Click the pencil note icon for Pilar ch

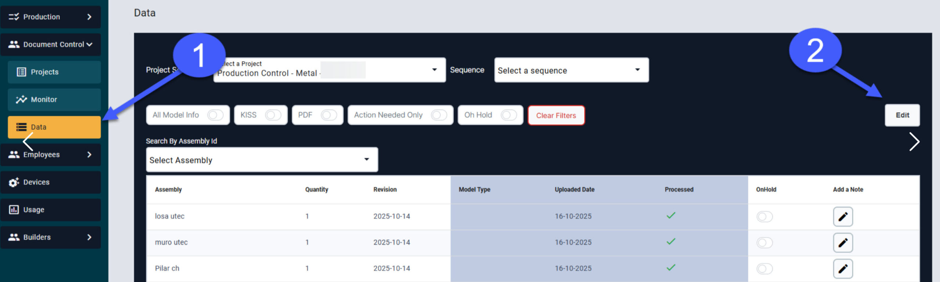tap(842, 268)
